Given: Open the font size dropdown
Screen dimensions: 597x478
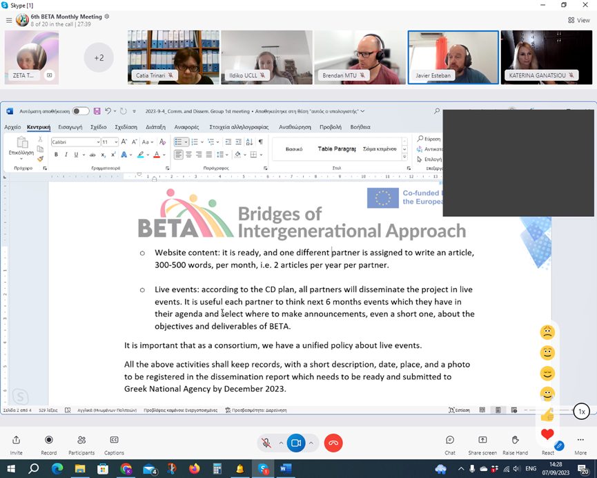Looking at the screenshot, I should 116,142.
